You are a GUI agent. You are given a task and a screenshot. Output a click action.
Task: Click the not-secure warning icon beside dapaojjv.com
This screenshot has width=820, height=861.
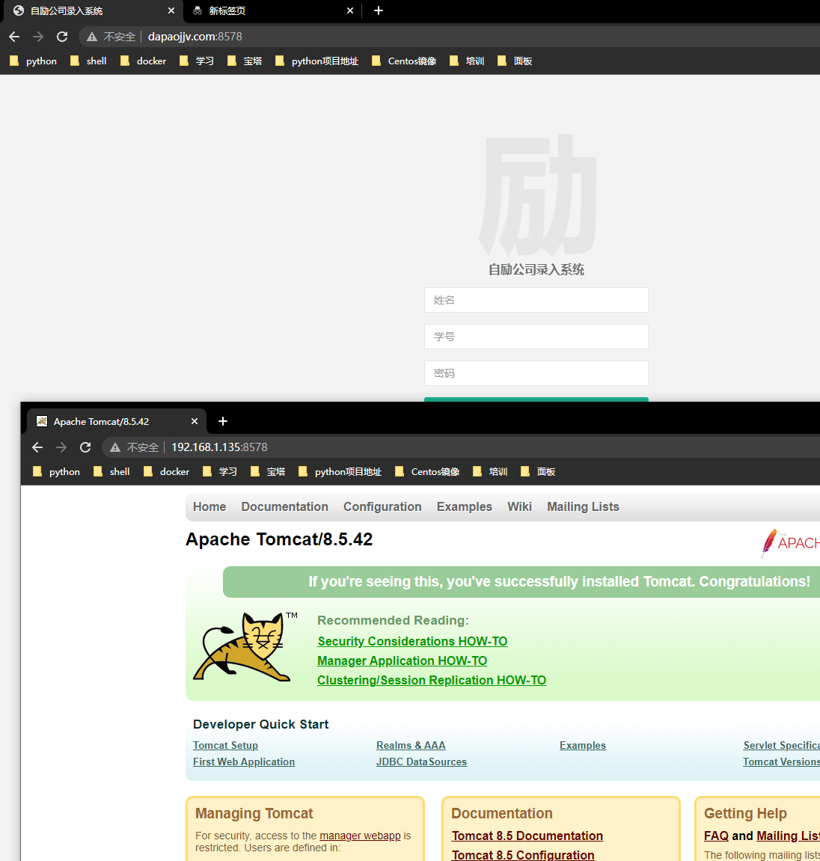click(x=92, y=37)
